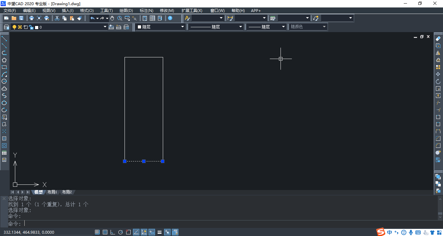Toggle Polar Tracking mode
This screenshot has height=236, width=443.
pyautogui.click(x=120, y=232)
